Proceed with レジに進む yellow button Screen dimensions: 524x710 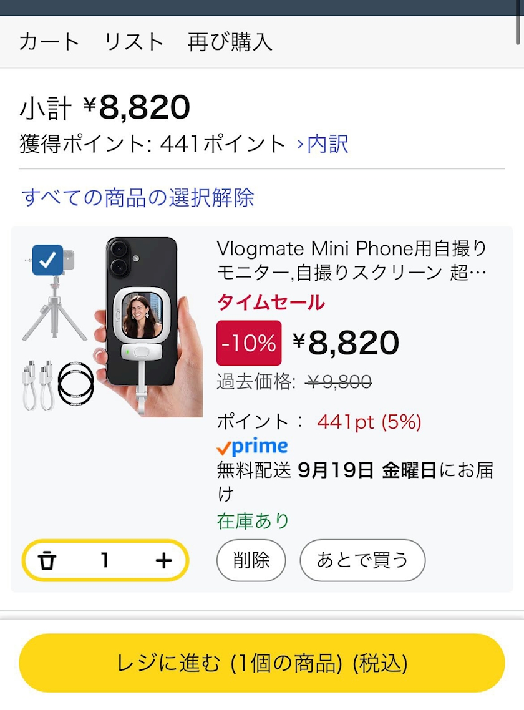pos(262,663)
